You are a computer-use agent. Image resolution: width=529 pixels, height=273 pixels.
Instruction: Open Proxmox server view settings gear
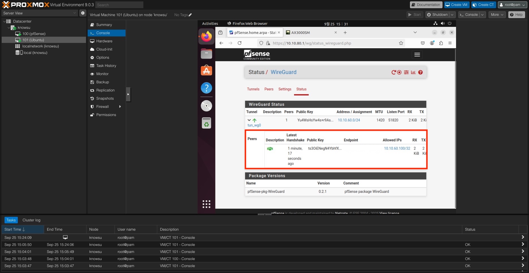click(83, 13)
